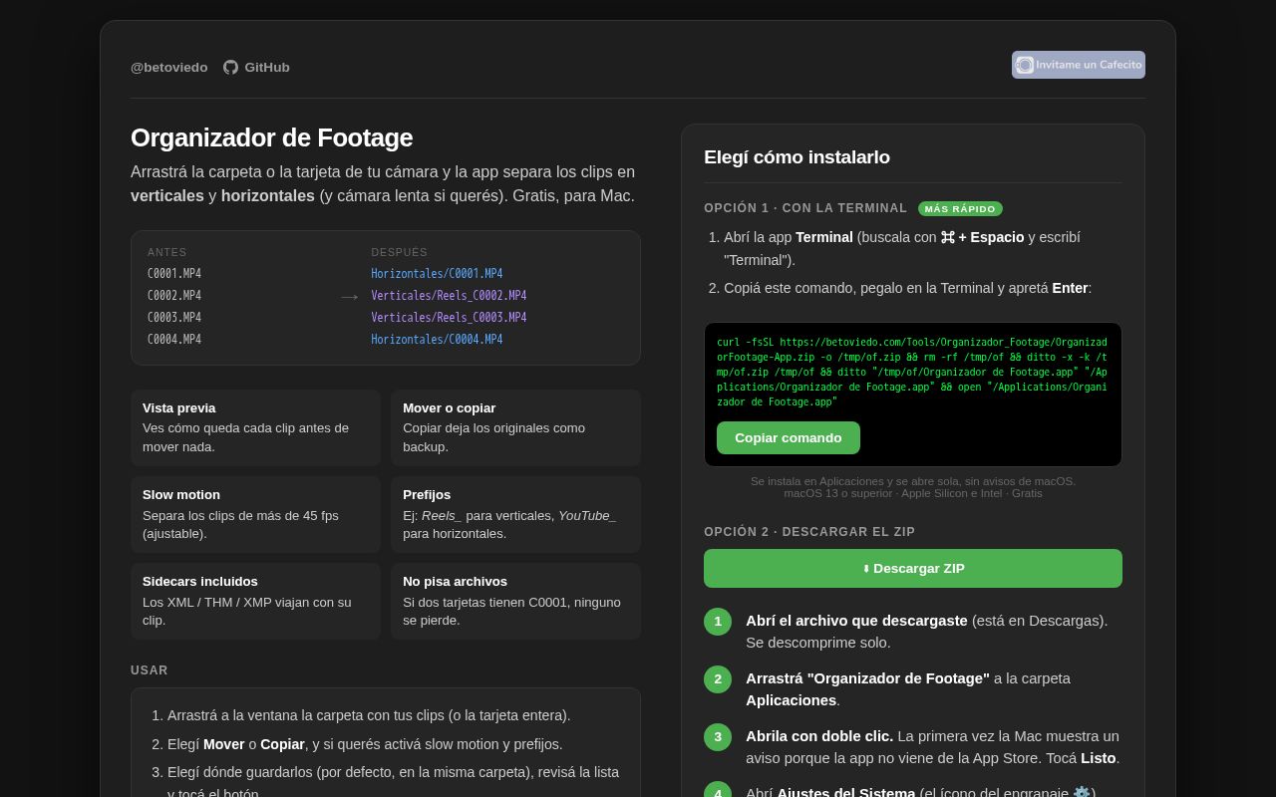
Task: Click Horizontales/C0004.MP4 file name
Action: pyautogui.click(x=437, y=340)
